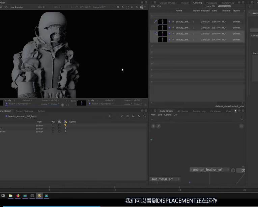
Task: Switch to the Messages tab
Action: point(211,3)
